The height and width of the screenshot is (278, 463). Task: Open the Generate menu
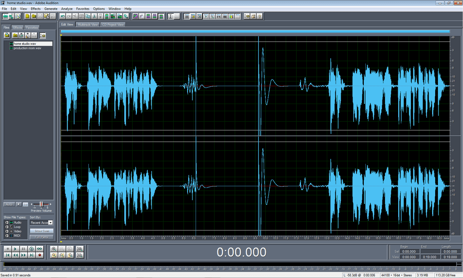pyautogui.click(x=51, y=8)
